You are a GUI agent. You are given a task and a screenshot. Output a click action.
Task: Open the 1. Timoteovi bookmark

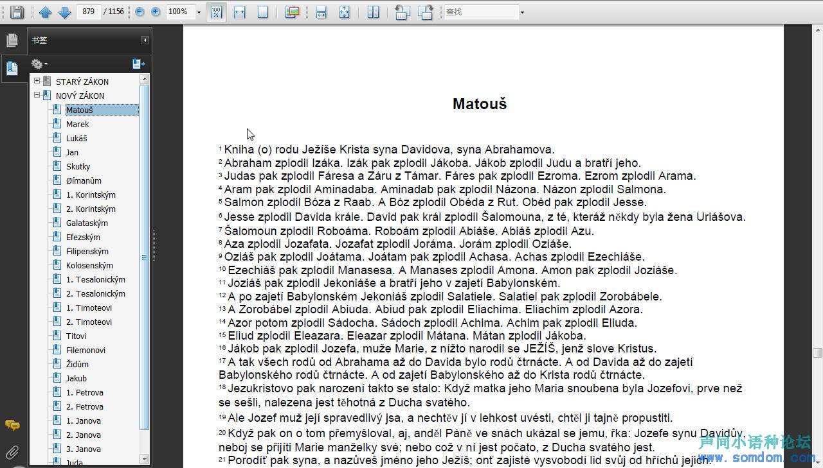pos(89,308)
